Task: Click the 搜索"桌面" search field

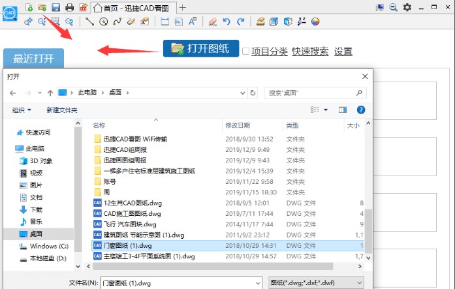Action: 315,93
